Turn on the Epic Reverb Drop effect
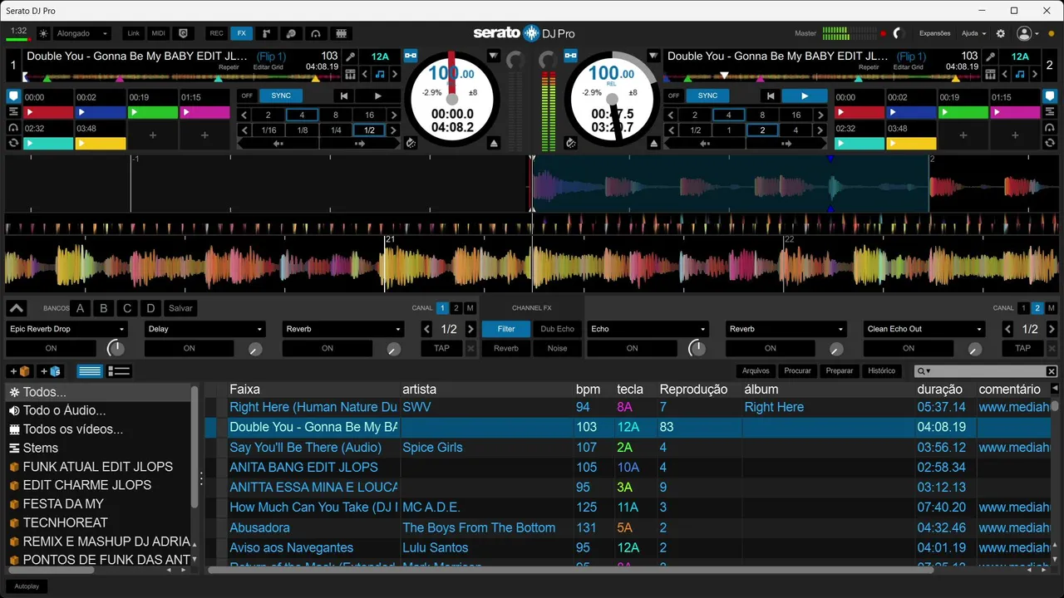1064x598 pixels. tap(52, 349)
